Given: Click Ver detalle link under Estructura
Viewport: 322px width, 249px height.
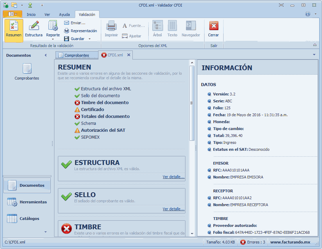Looking at the screenshot, I should click(x=173, y=177).
